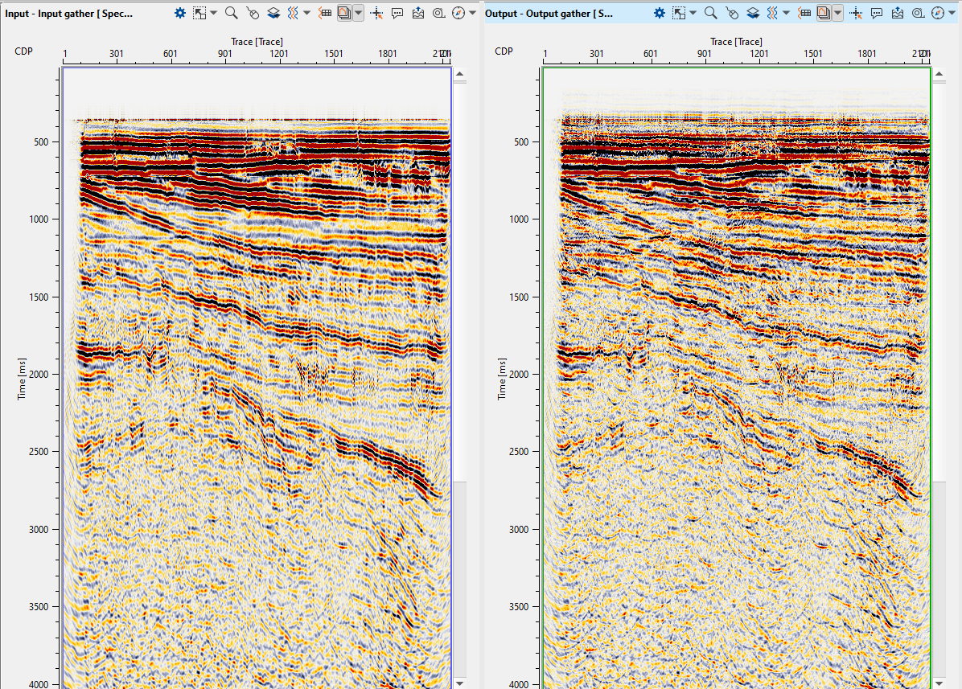Toggle stacked gather overlay button in Output gather
The image size is (962, 689).
pos(824,13)
